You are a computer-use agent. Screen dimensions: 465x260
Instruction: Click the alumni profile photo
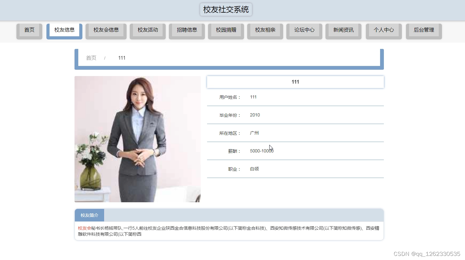137,139
